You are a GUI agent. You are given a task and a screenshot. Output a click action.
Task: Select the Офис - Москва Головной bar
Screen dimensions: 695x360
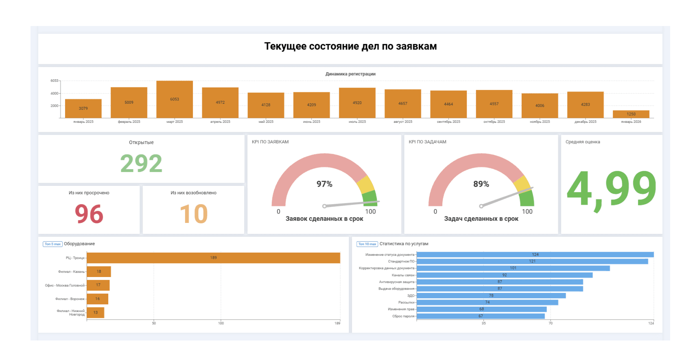[98, 285]
